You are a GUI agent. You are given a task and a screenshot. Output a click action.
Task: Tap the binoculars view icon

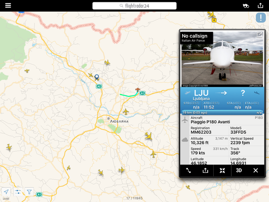[246, 6]
